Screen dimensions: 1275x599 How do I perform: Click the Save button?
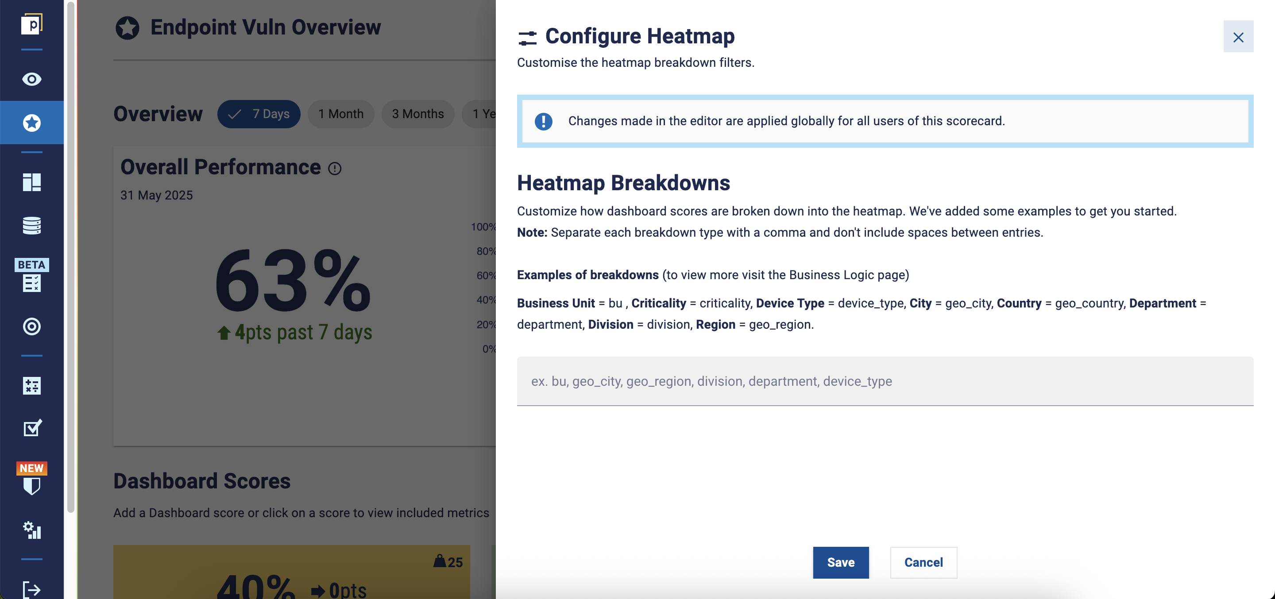pyautogui.click(x=840, y=562)
